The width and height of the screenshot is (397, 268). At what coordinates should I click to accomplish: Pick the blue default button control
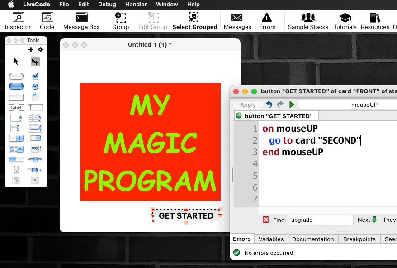[16, 86]
